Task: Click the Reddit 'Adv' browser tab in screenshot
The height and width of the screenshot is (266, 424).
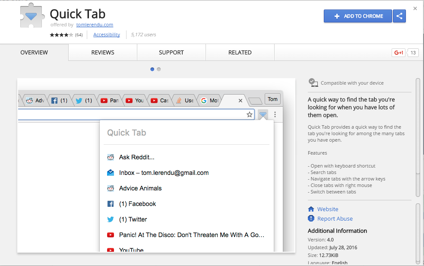Action: 35,101
